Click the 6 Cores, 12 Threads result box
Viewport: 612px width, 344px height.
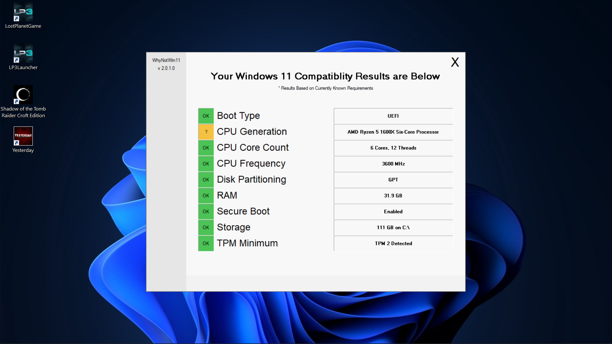[x=393, y=148]
